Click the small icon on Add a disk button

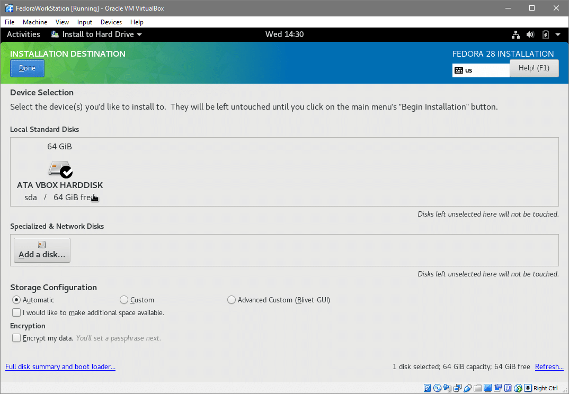tap(42, 245)
